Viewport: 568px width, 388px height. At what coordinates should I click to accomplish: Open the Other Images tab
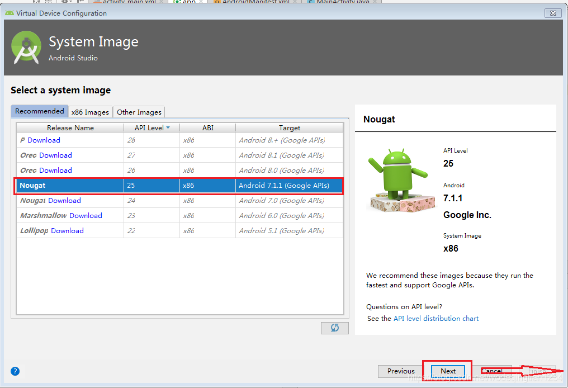click(x=139, y=112)
